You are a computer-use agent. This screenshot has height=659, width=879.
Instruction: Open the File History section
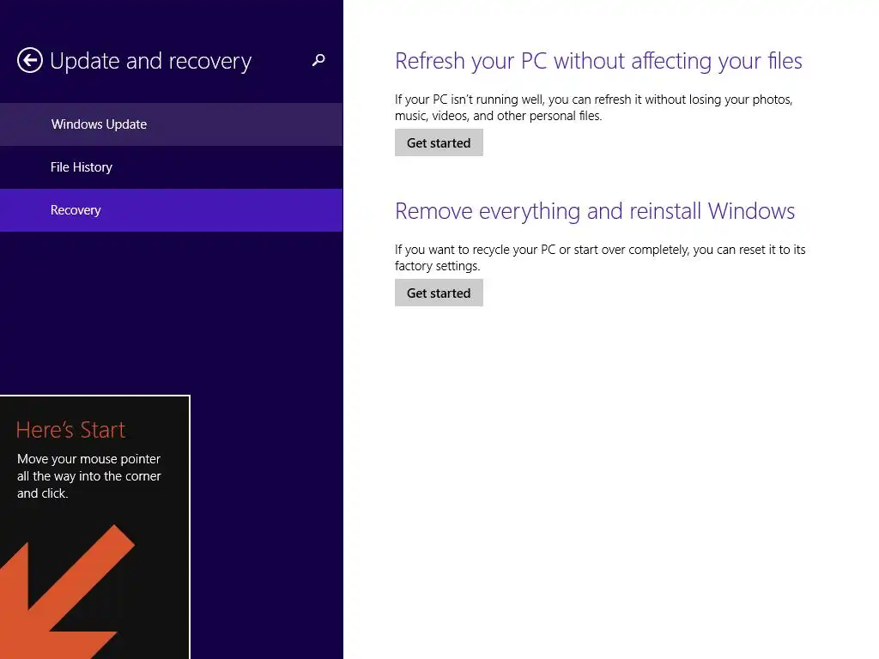point(171,167)
